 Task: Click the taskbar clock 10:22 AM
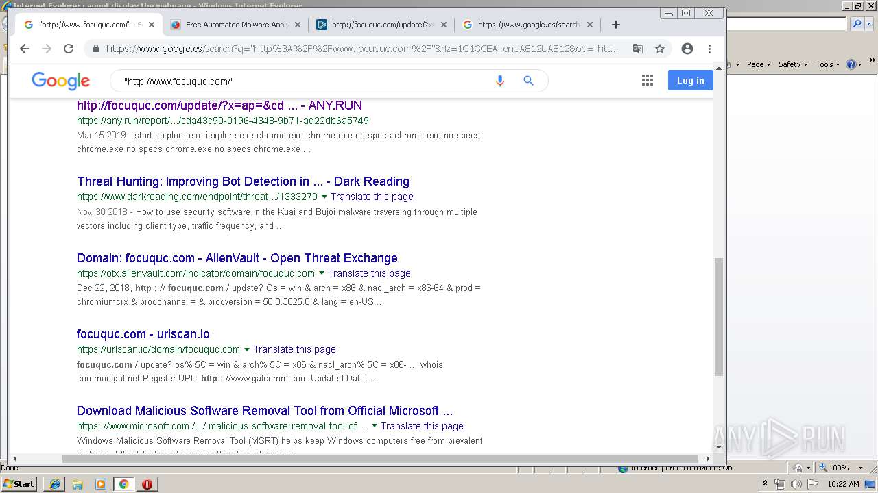[x=843, y=484]
